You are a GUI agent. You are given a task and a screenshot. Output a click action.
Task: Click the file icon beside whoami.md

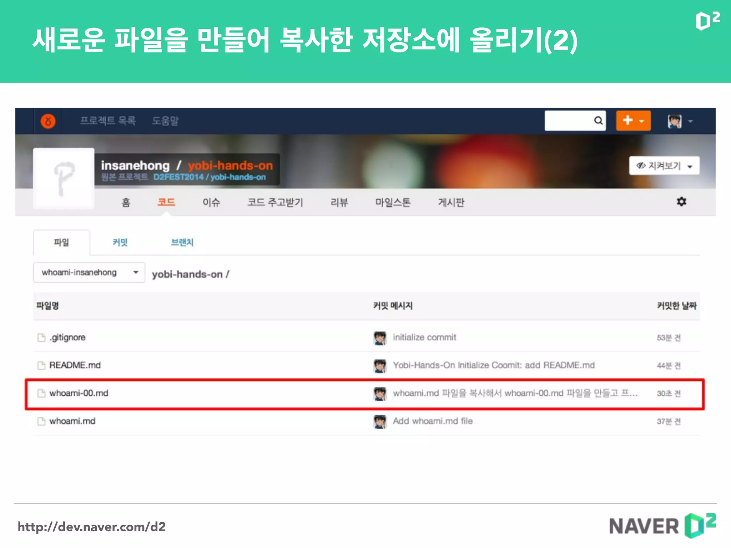pos(41,421)
